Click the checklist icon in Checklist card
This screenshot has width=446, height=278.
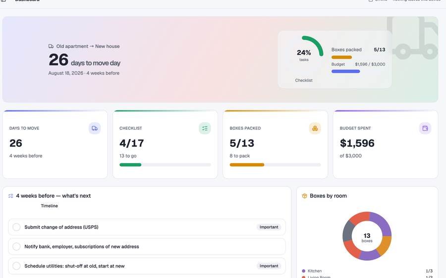coord(205,128)
